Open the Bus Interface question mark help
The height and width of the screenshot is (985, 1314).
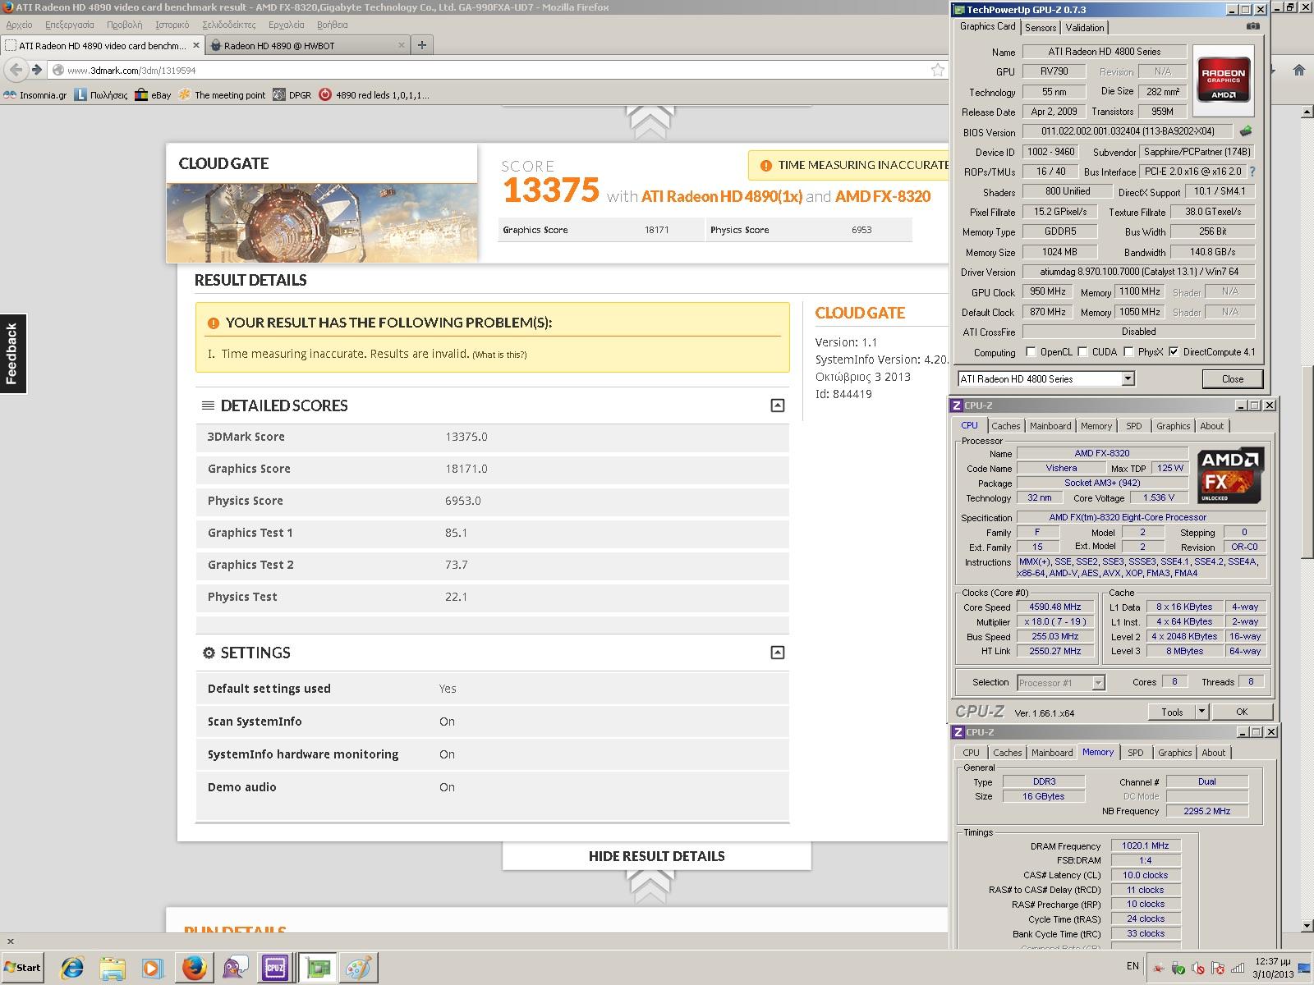point(1252,172)
